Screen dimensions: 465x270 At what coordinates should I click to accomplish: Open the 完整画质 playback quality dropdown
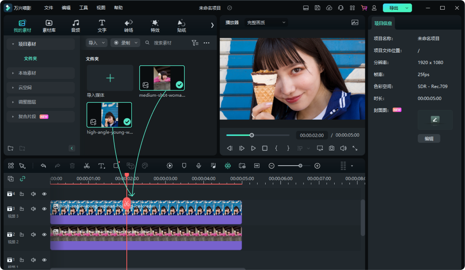pyautogui.click(x=266, y=23)
